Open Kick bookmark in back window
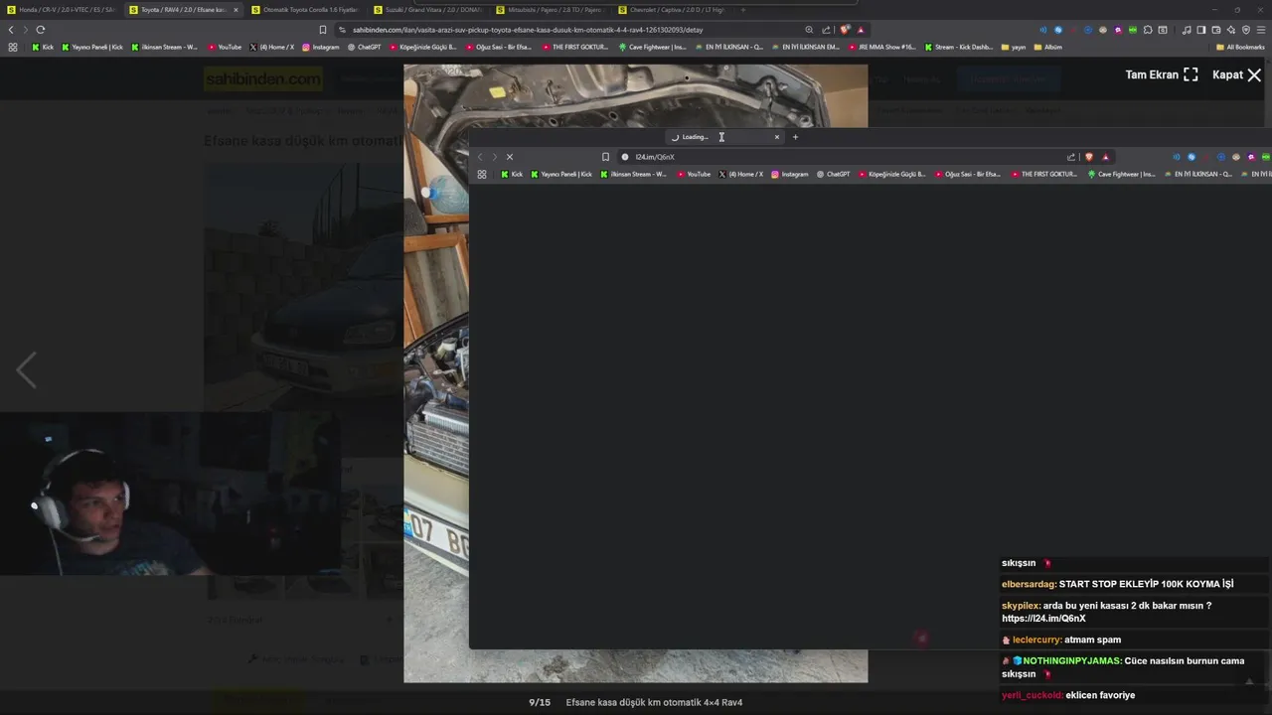1272x715 pixels. (43, 47)
